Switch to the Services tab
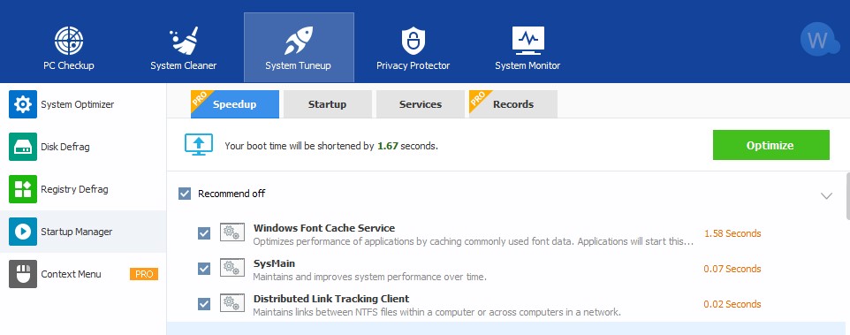The width and height of the screenshot is (850, 335). click(x=420, y=104)
